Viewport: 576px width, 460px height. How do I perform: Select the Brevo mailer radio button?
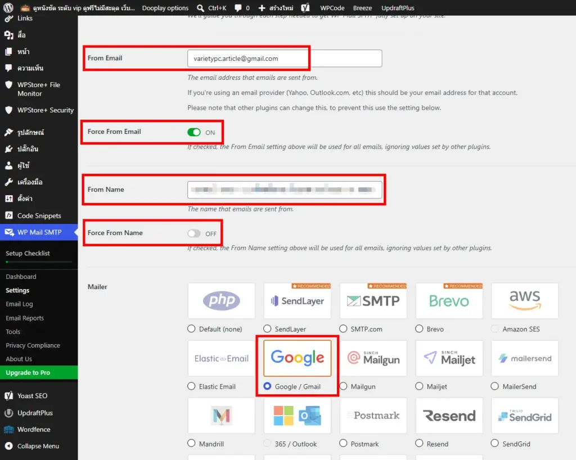(419, 328)
